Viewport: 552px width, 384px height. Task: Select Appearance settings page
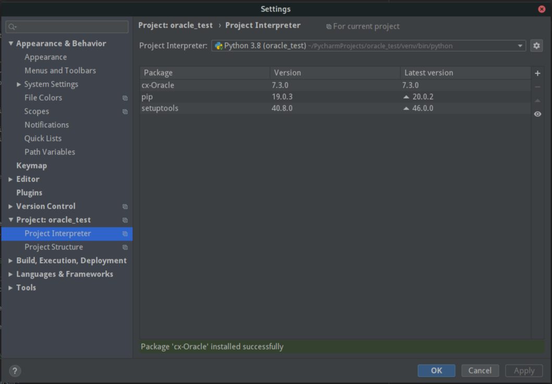(x=45, y=57)
